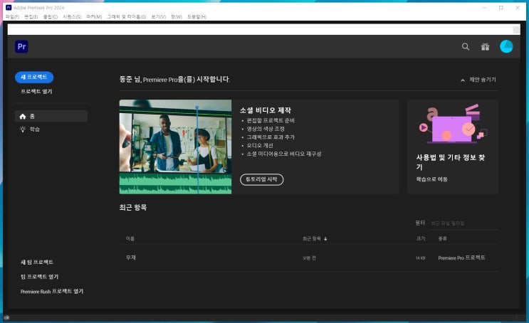
Task: Click 학습으로 이동 link
Action: pyautogui.click(x=431, y=179)
